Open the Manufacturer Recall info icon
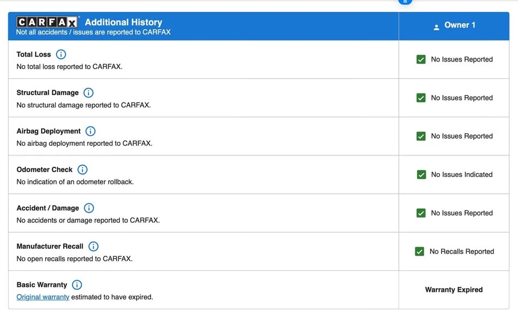 [93, 247]
